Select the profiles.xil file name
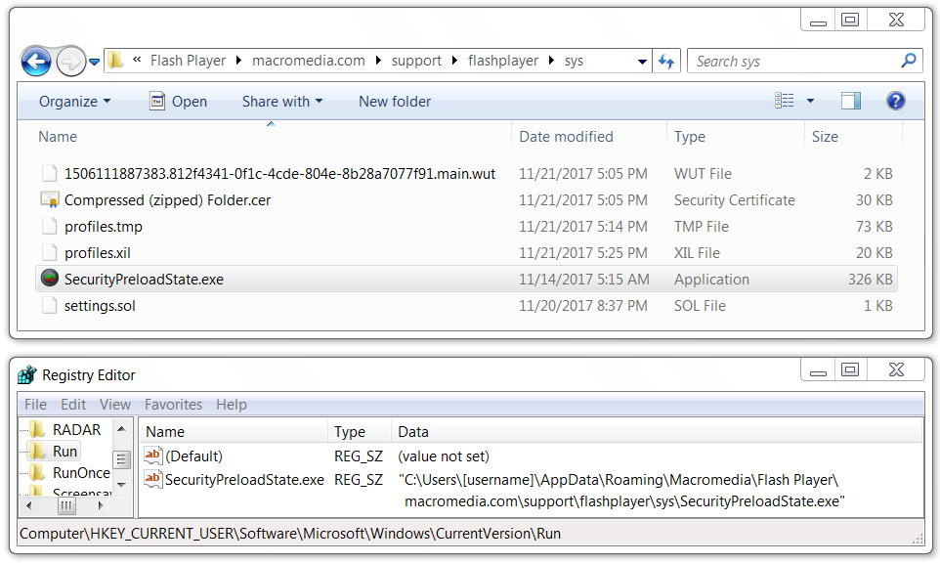 pos(97,253)
